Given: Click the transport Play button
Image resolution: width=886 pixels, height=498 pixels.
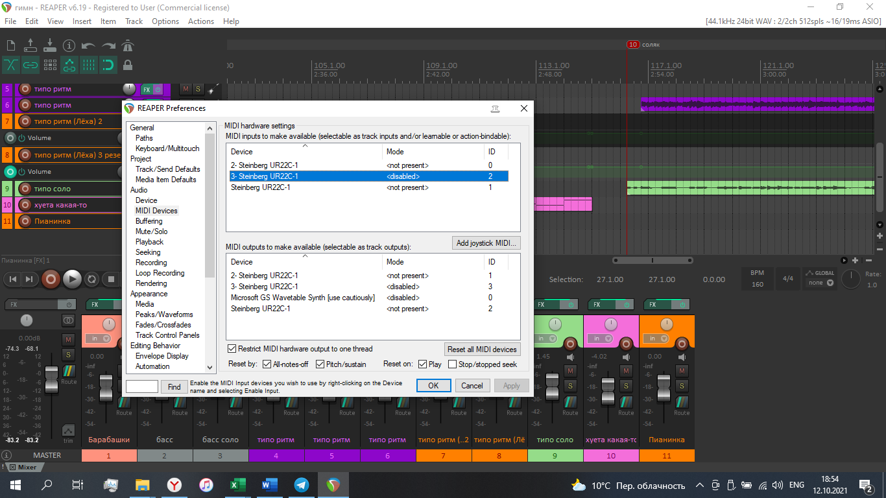Looking at the screenshot, I should (72, 279).
